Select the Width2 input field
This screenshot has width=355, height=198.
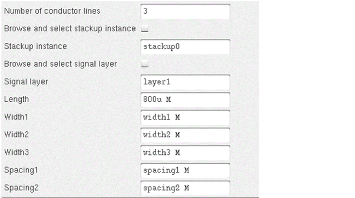pyautogui.click(x=185, y=135)
